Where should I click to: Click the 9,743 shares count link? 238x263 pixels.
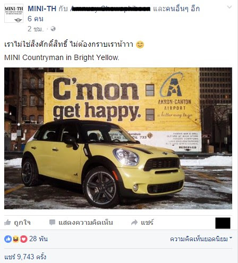pyautogui.click(x=25, y=257)
